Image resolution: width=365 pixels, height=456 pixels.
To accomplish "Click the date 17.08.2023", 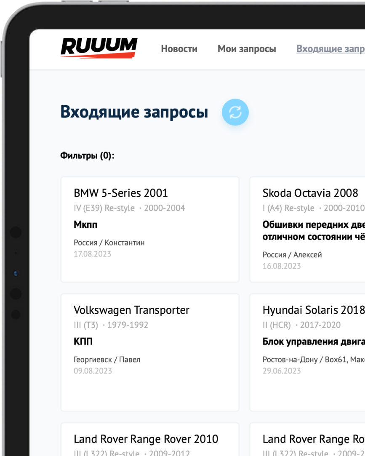I will (93, 254).
